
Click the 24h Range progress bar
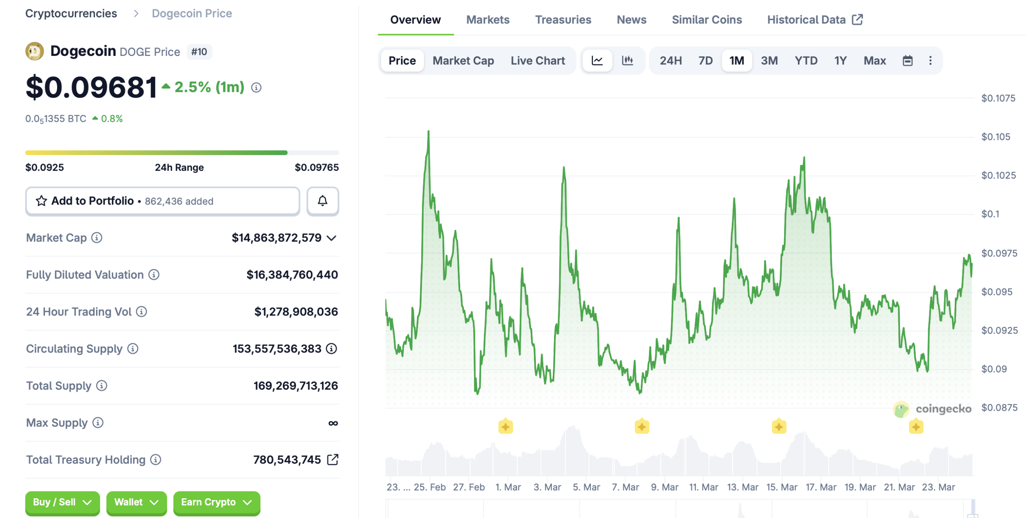coord(182,152)
